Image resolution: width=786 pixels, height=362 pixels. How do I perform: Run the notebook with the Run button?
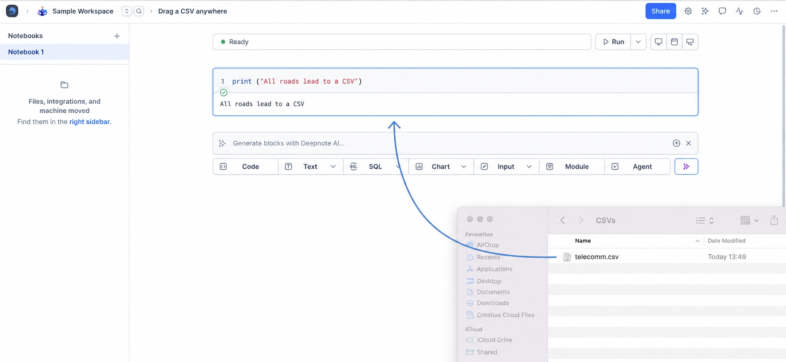click(613, 42)
